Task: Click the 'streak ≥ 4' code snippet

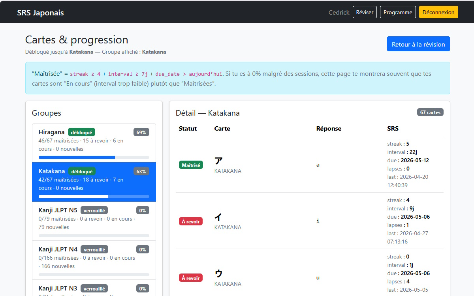Action: [x=85, y=74]
